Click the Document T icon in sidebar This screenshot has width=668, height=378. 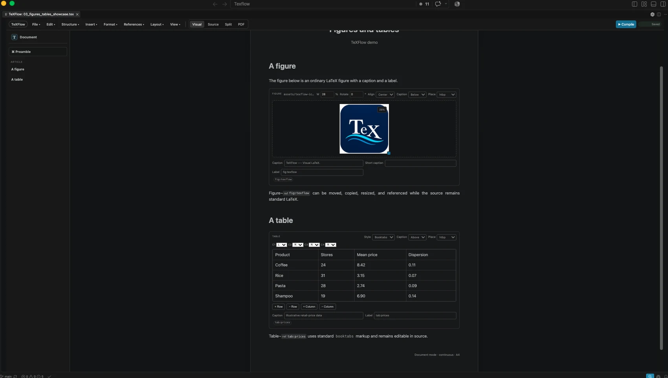[14, 37]
